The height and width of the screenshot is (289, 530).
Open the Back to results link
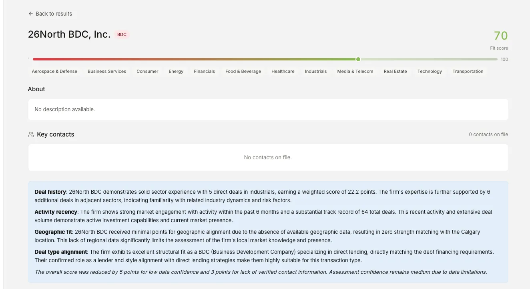point(50,13)
